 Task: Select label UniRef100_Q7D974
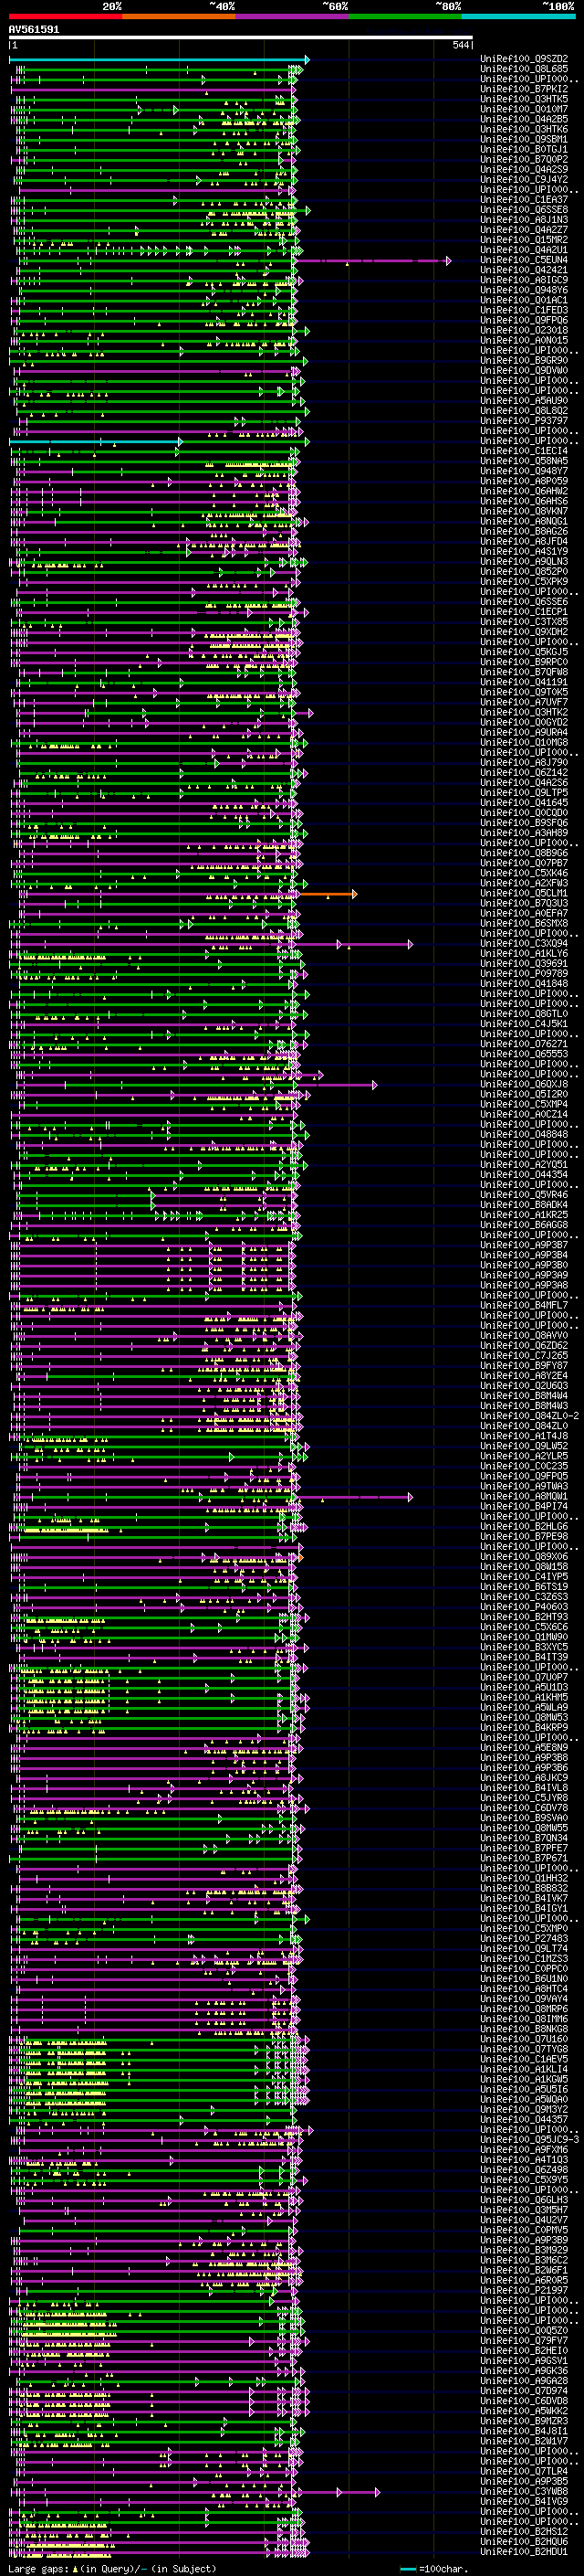pos(524,2390)
